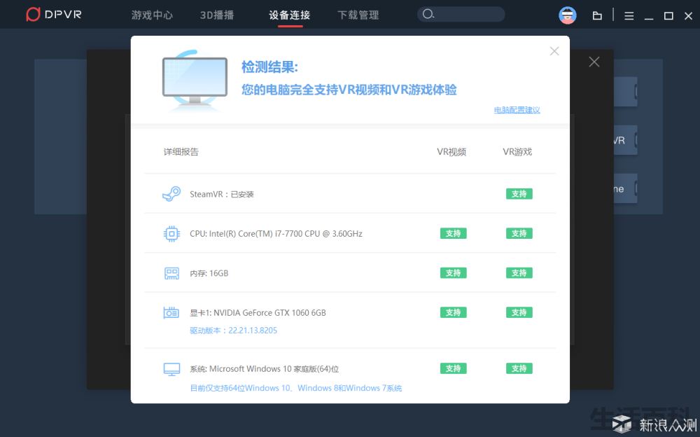Click 内存 row VR游戏 支持 badge
This screenshot has height=437, width=700.
[x=519, y=273]
